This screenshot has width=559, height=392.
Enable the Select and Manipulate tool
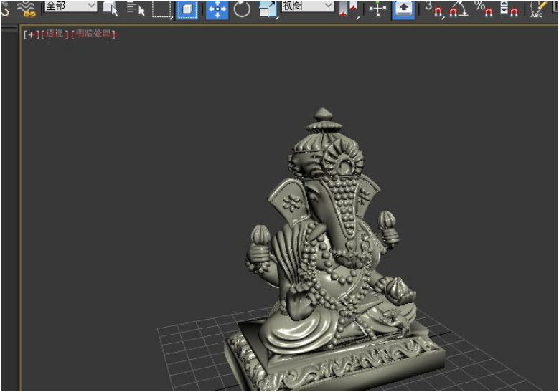(x=377, y=9)
